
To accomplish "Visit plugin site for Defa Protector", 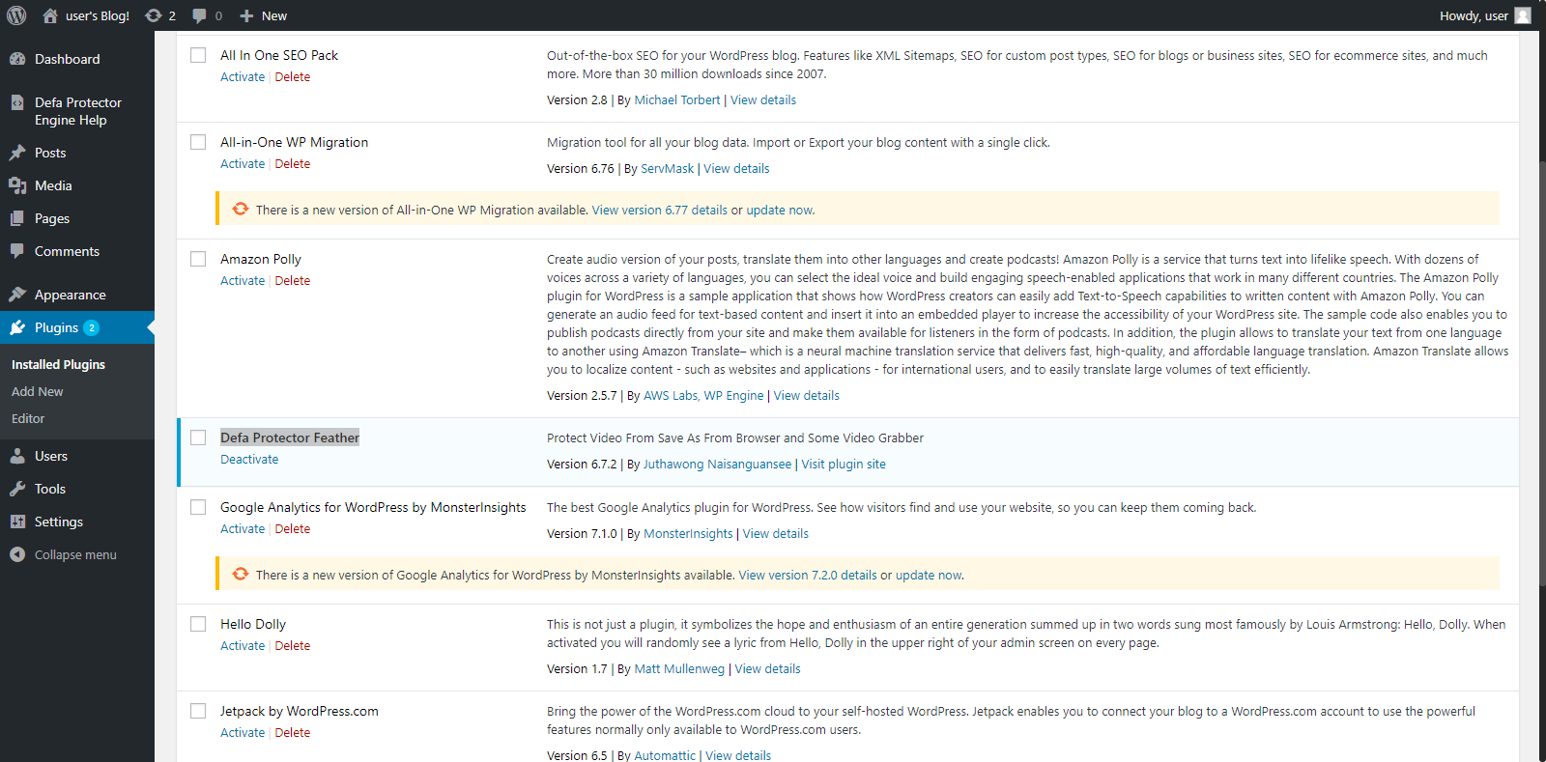I will [x=844, y=464].
